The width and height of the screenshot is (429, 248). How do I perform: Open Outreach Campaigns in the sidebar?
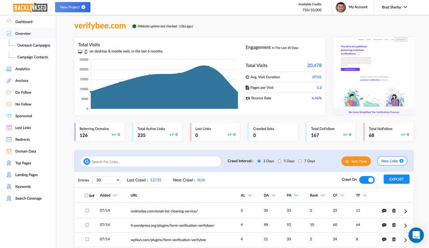pyautogui.click(x=34, y=45)
